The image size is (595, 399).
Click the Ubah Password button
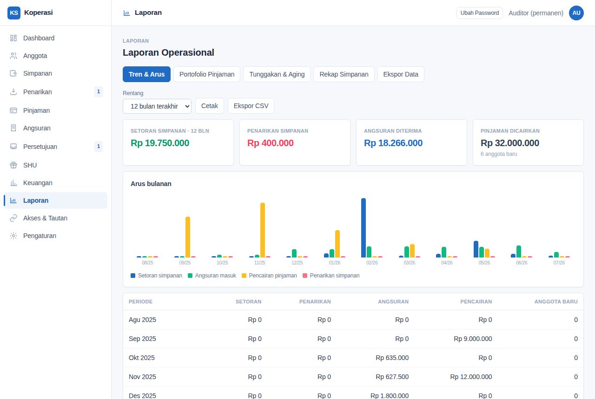pos(480,13)
